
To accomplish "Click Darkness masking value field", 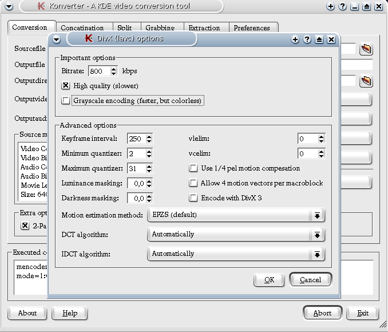I will click(137, 198).
